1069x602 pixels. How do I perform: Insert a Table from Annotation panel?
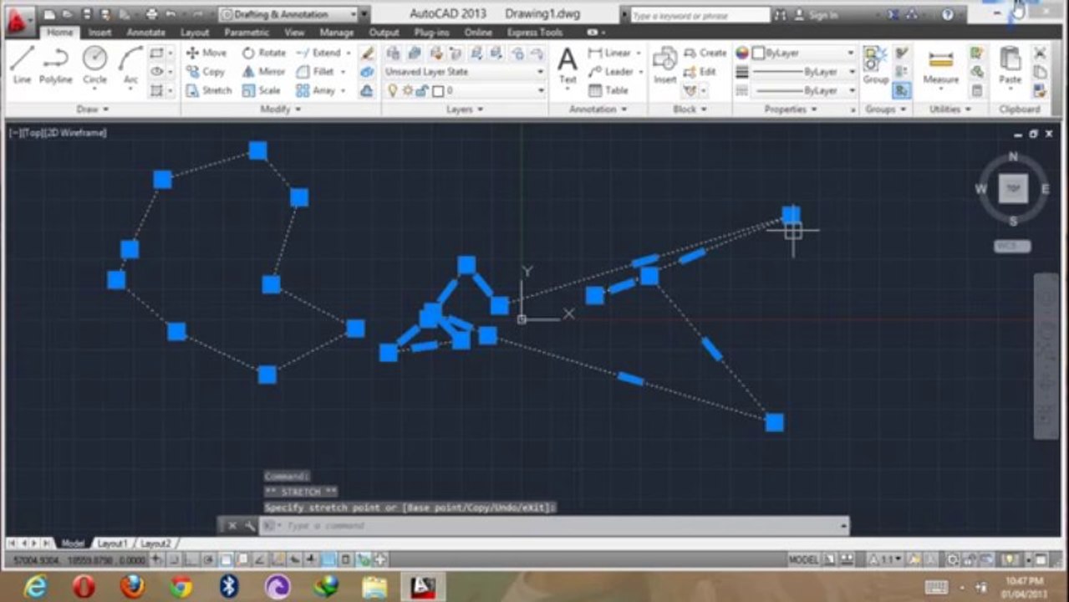click(x=608, y=90)
